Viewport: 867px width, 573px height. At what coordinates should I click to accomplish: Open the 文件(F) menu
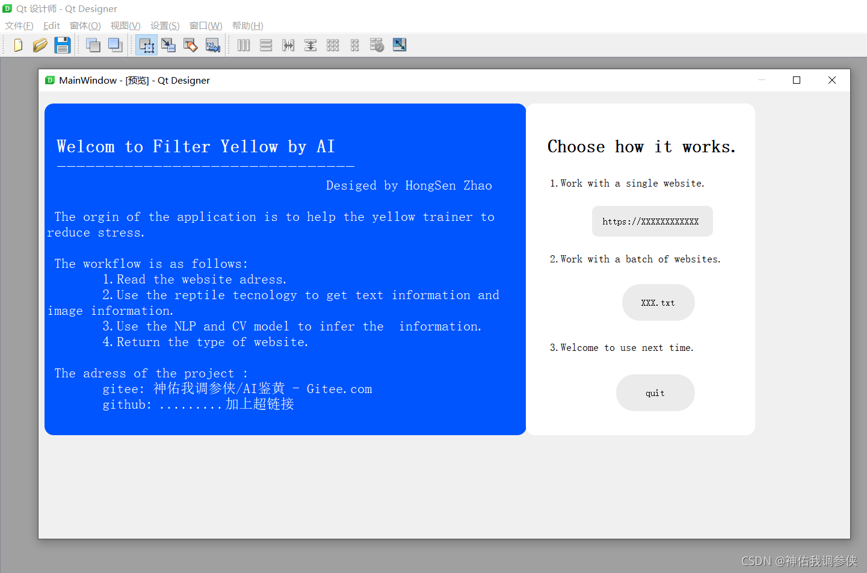19,26
